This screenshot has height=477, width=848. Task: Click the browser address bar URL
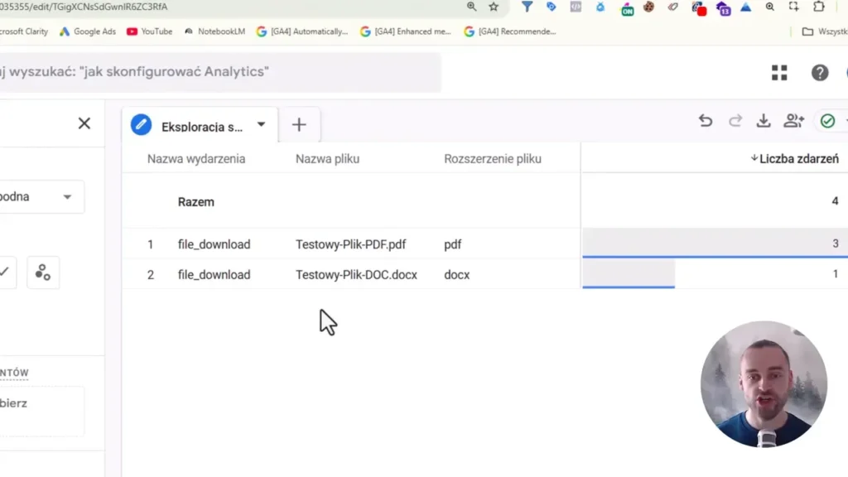click(84, 7)
